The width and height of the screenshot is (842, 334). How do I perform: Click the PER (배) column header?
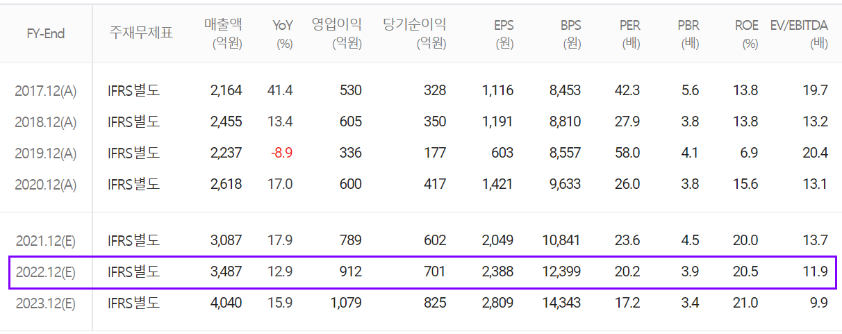click(629, 33)
